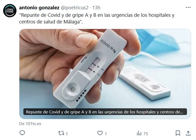The height and width of the screenshot is (140, 196).
Task: Click the like count beside the heart
Action: coord(106,133)
